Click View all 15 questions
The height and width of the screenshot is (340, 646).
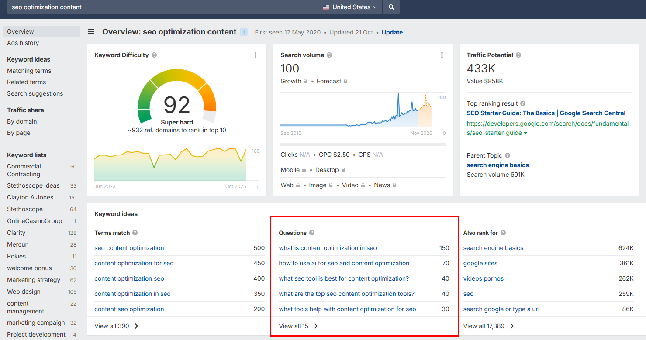point(299,326)
